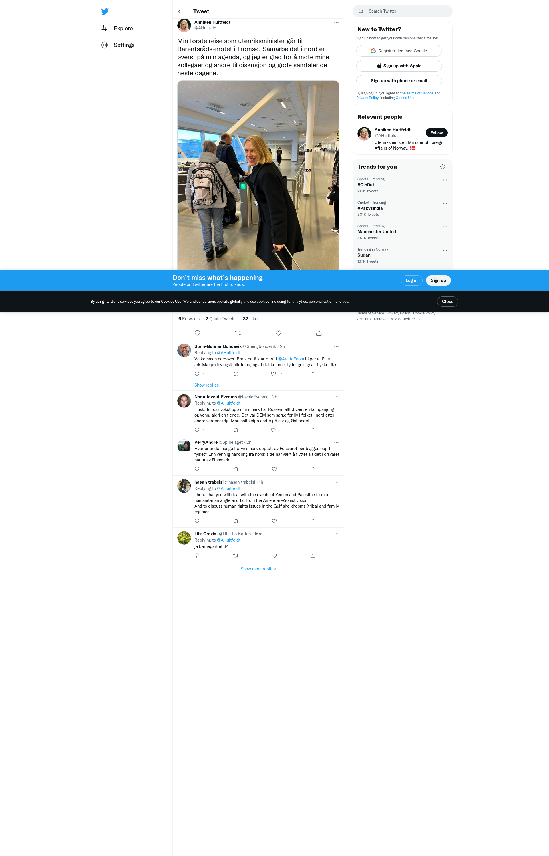The image size is (549, 856).
Task: Reply to hasan trabelsi's tweet
Action: 197,521
